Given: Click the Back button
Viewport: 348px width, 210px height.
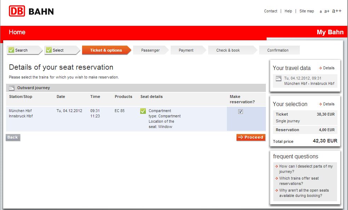Looking at the screenshot, I should tap(13, 137).
